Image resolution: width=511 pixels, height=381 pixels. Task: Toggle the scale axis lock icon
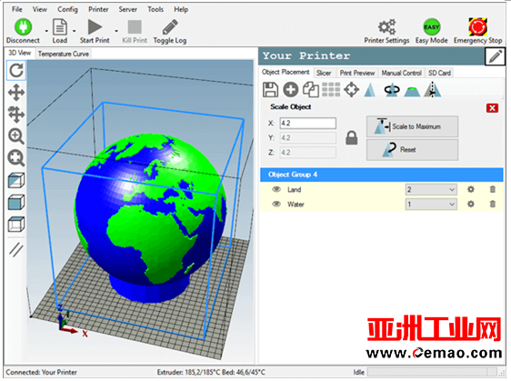point(351,138)
